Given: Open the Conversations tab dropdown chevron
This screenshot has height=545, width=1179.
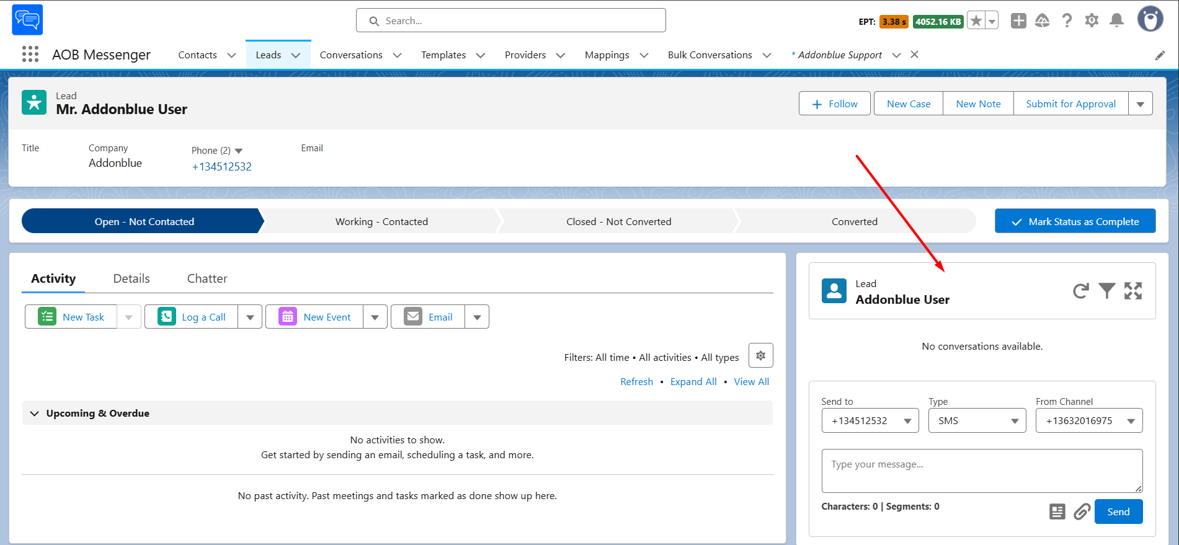Looking at the screenshot, I should [398, 55].
